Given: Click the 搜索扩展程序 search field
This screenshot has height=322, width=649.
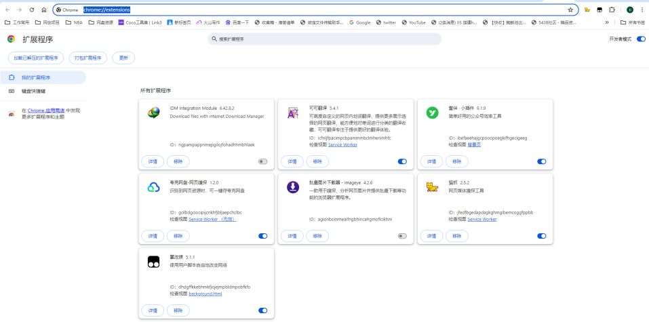Looking at the screenshot, I should 325,39.
